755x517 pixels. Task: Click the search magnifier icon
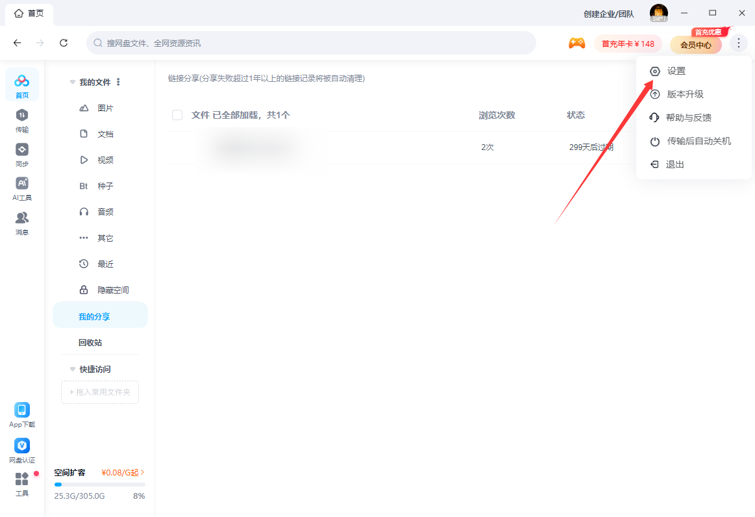(x=98, y=43)
